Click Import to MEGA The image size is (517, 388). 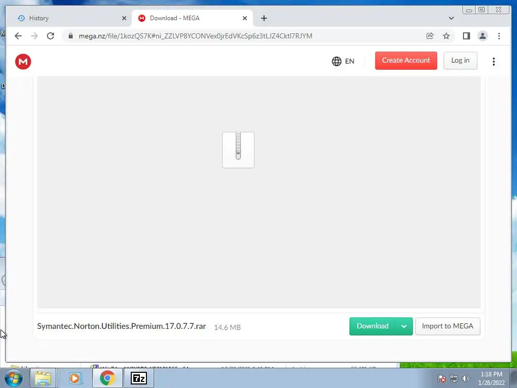pyautogui.click(x=447, y=326)
